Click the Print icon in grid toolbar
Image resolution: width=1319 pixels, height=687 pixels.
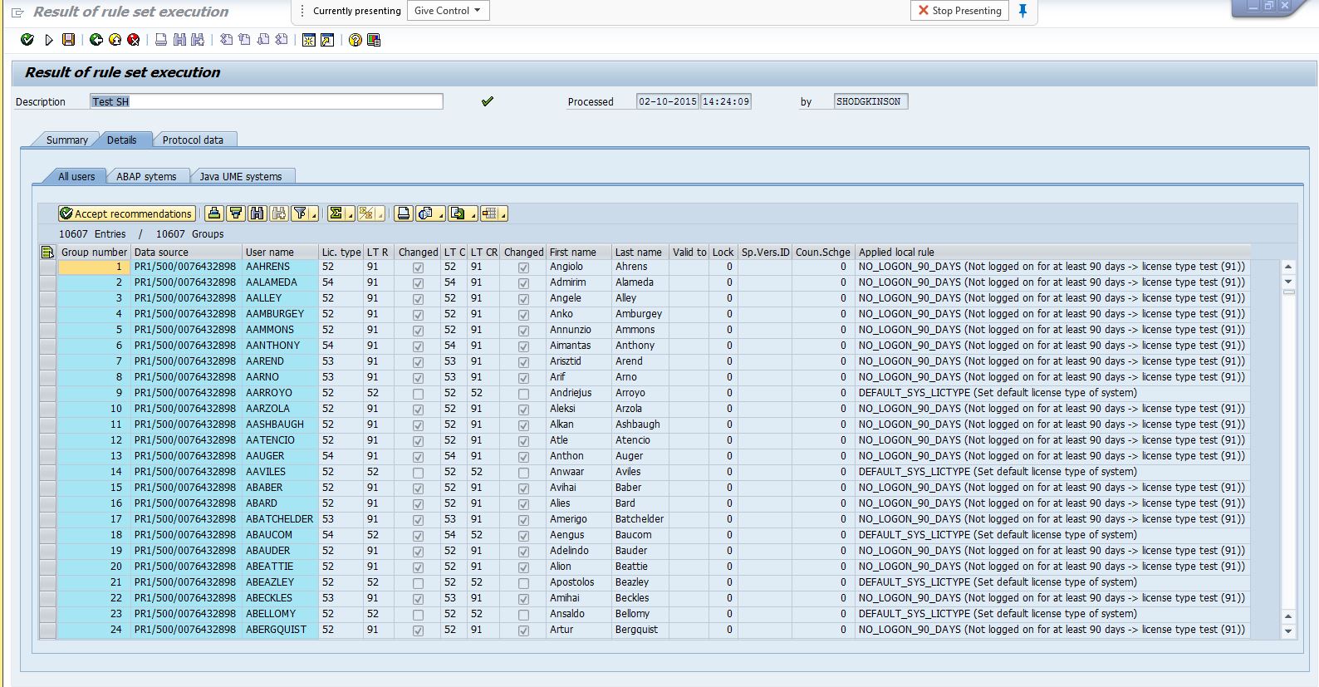click(x=404, y=213)
